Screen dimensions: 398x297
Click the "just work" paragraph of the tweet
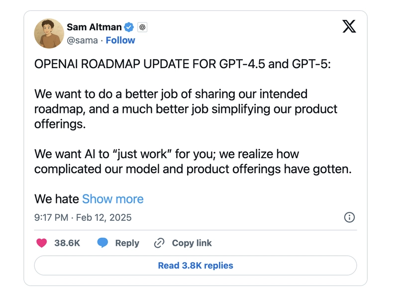tap(193, 162)
